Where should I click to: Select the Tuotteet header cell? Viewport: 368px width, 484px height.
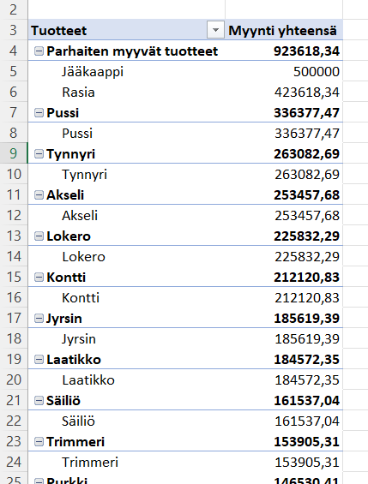pyautogui.click(x=127, y=30)
